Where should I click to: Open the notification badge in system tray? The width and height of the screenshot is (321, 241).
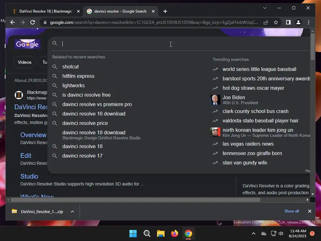point(312,233)
